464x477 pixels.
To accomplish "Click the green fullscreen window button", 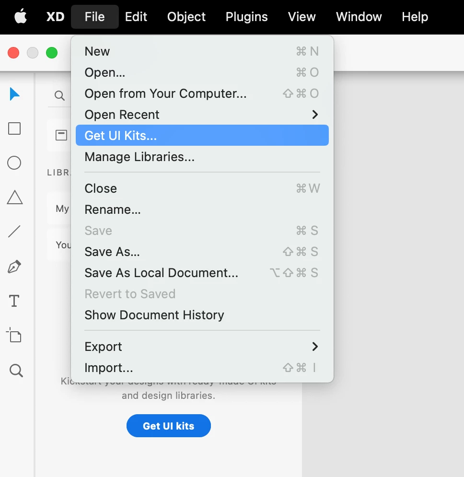I will click(52, 53).
